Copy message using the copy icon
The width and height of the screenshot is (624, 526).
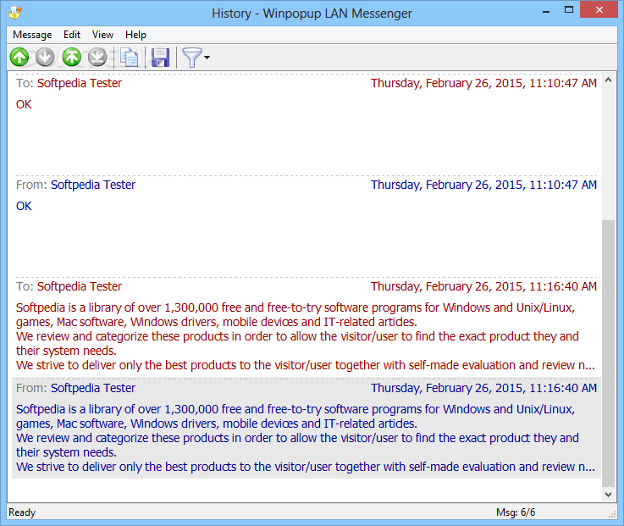129,58
